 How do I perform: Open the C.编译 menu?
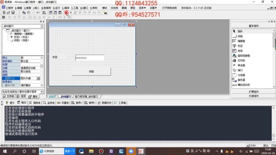66,8
